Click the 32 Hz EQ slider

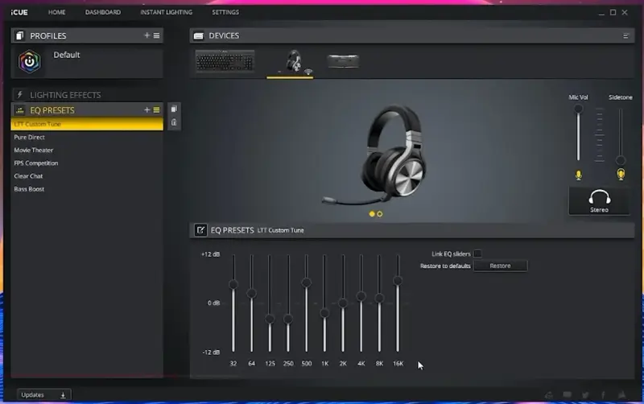point(233,285)
